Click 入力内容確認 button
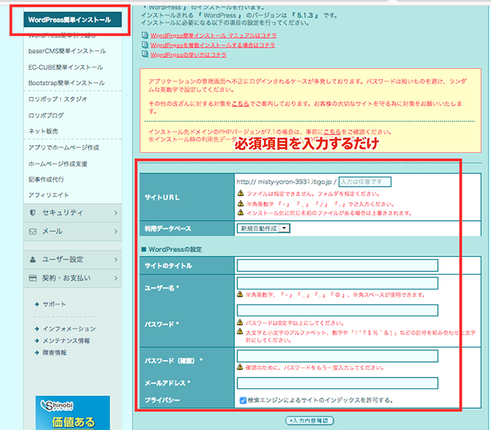This screenshot has height=430, width=491. [310, 420]
